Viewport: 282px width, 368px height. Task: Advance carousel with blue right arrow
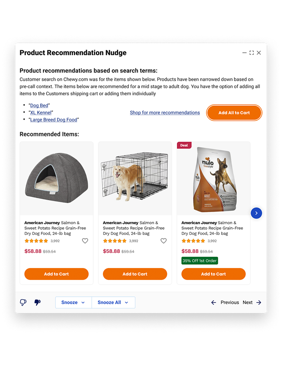pyautogui.click(x=256, y=213)
